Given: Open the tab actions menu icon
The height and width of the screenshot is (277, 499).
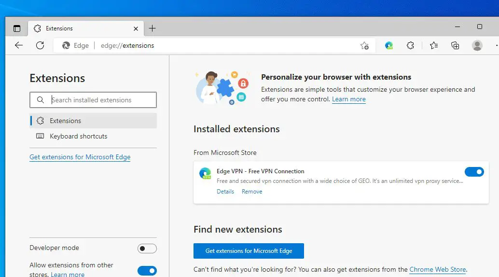Looking at the screenshot, I should click(17, 28).
